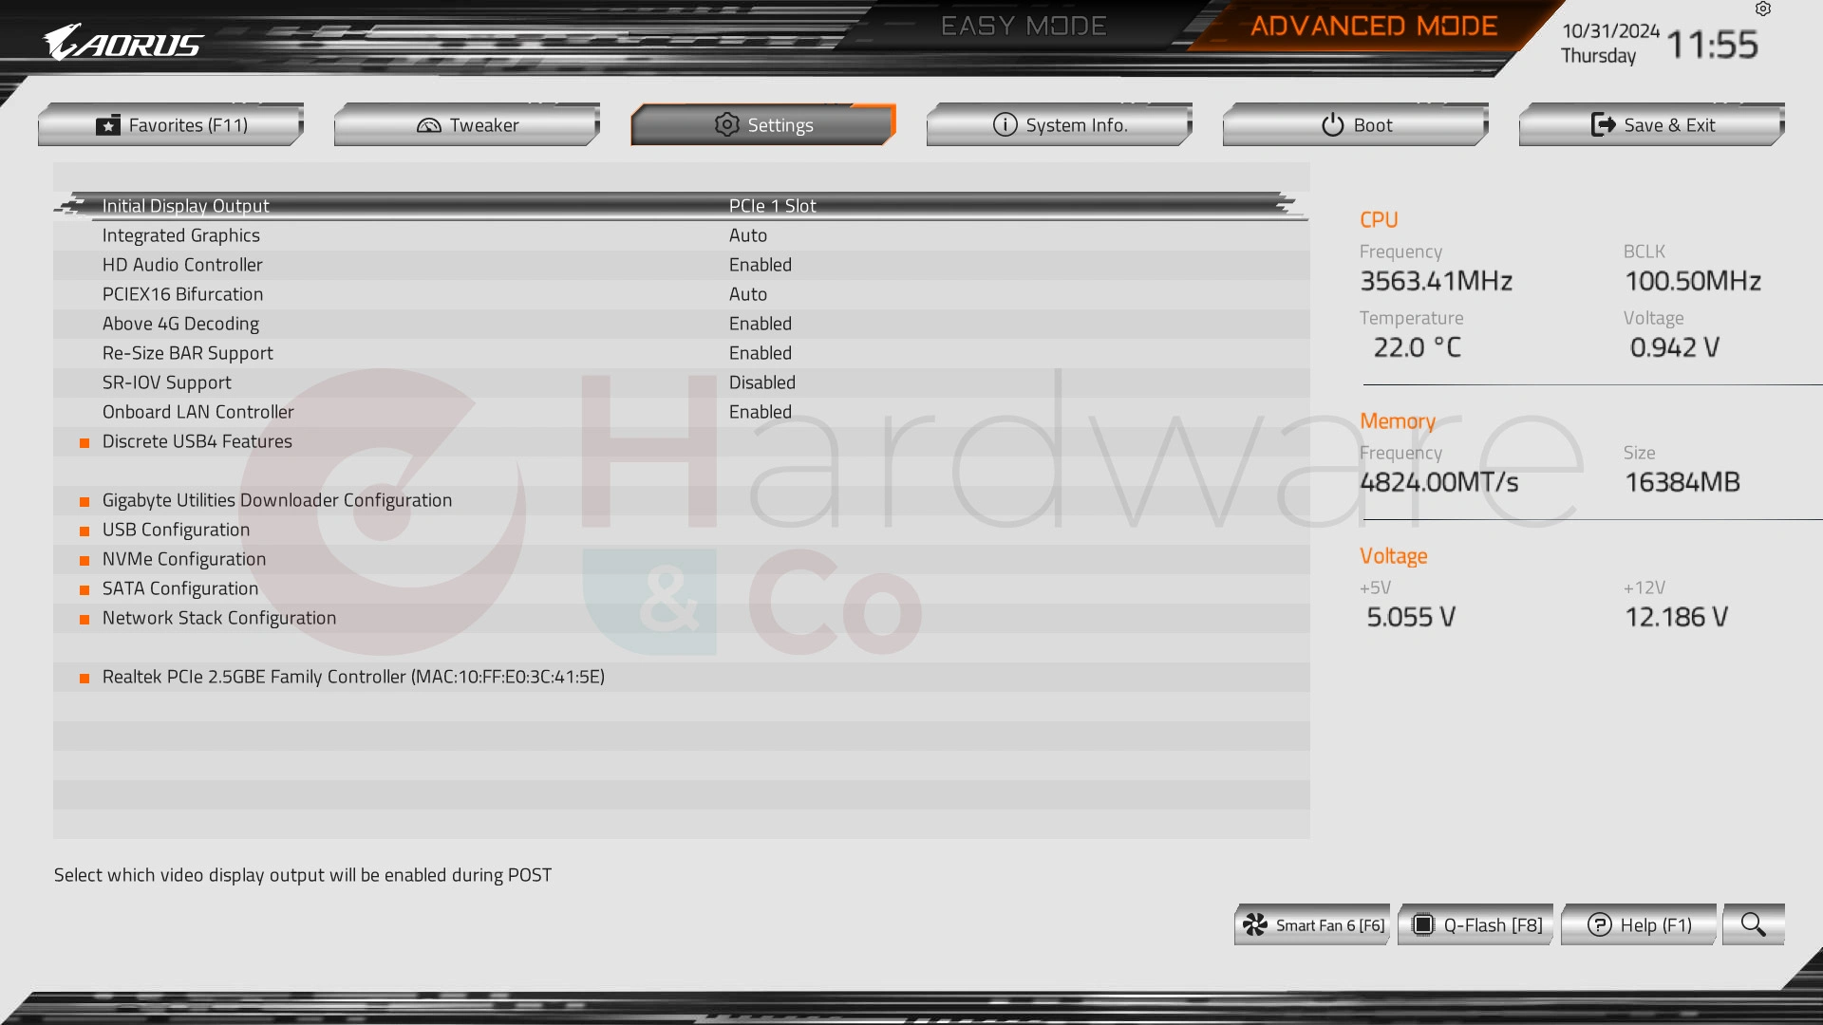Toggle Integrated Graphics Auto setting
Screen dimensions: 1823x1025
pos(747,234)
